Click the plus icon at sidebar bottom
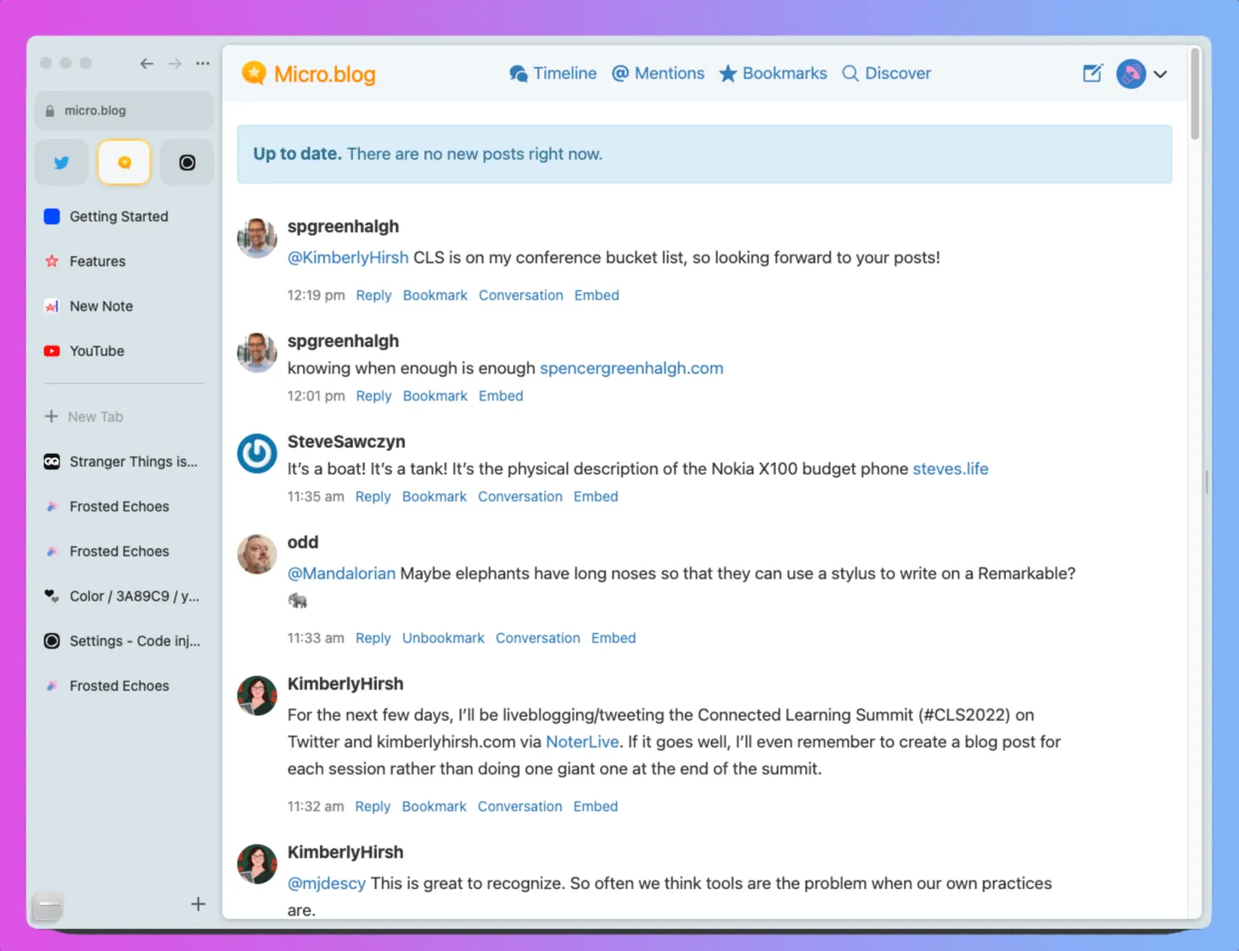The height and width of the screenshot is (951, 1239). tap(198, 904)
